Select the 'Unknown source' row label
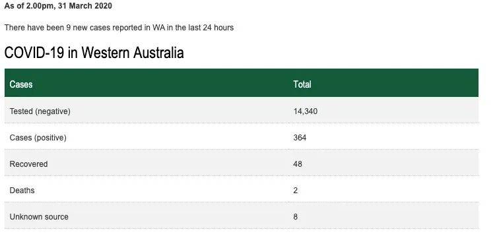The image size is (495, 240). click(39, 217)
